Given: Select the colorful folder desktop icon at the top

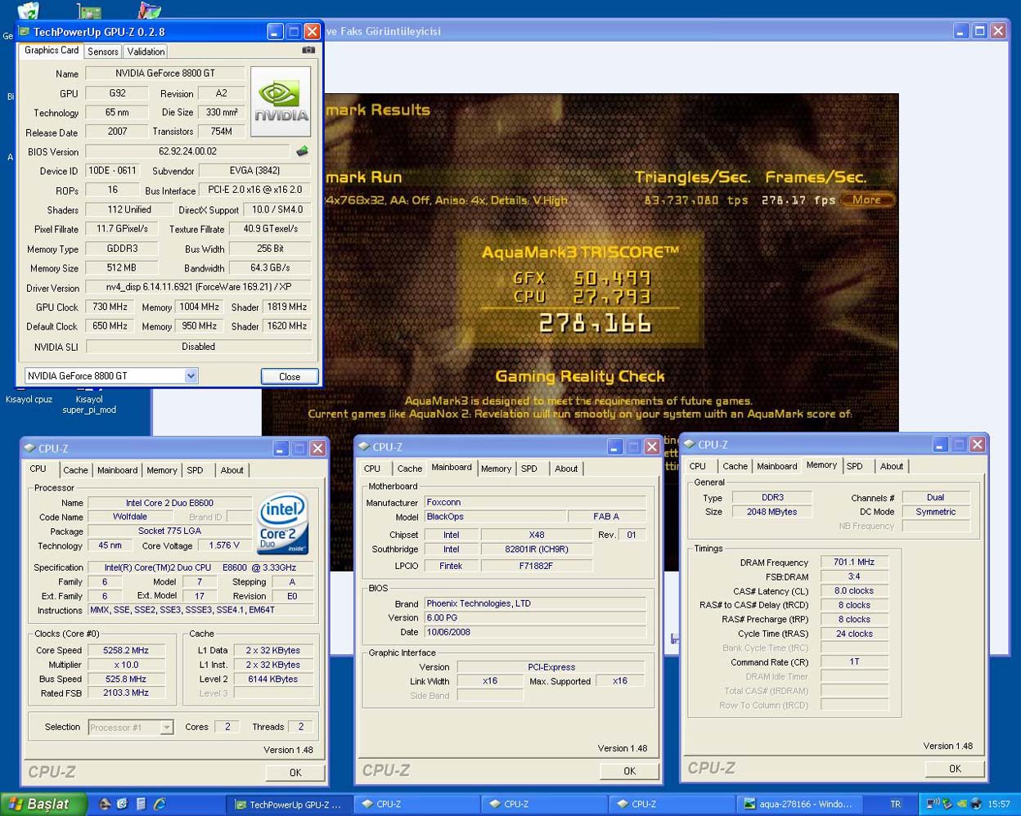Looking at the screenshot, I should coord(150,10).
